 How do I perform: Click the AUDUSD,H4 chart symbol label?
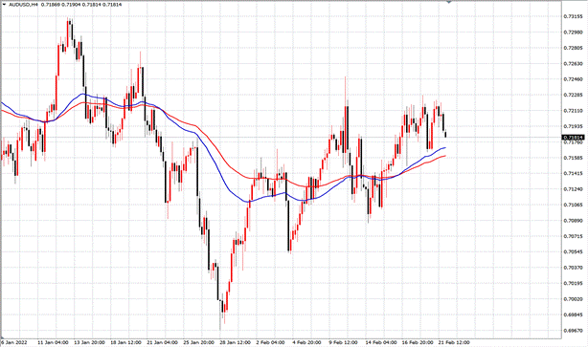click(24, 5)
